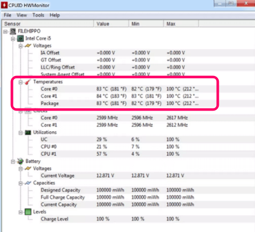
Task: Click the 57 % CPU #1 value
Action: pos(102,154)
